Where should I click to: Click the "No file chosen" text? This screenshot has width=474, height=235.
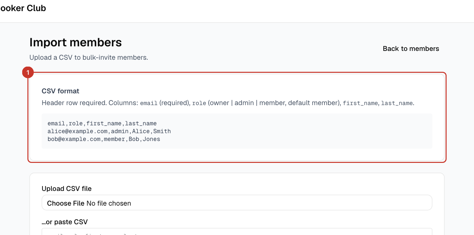109,203
